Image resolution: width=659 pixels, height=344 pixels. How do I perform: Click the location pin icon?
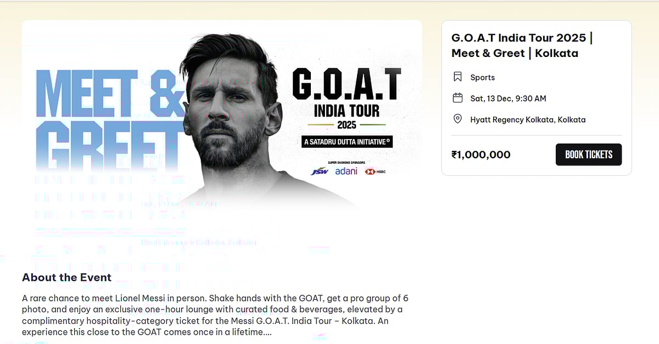tap(457, 119)
